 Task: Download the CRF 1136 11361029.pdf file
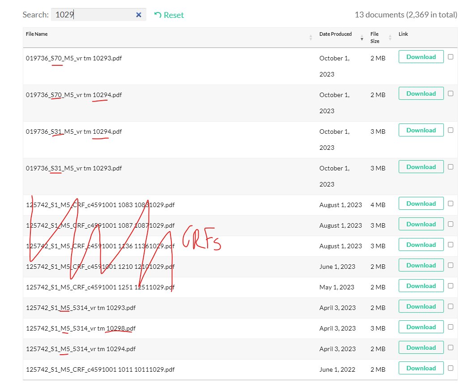click(421, 245)
